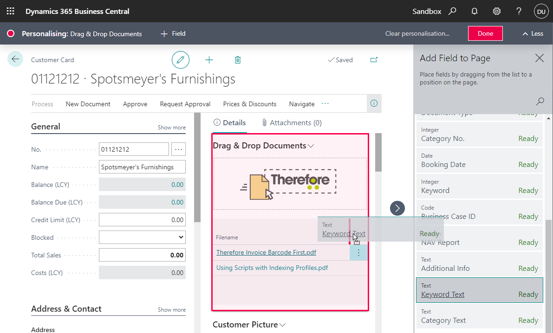
Task: Click the search magnifier in top bar
Action: click(452, 11)
